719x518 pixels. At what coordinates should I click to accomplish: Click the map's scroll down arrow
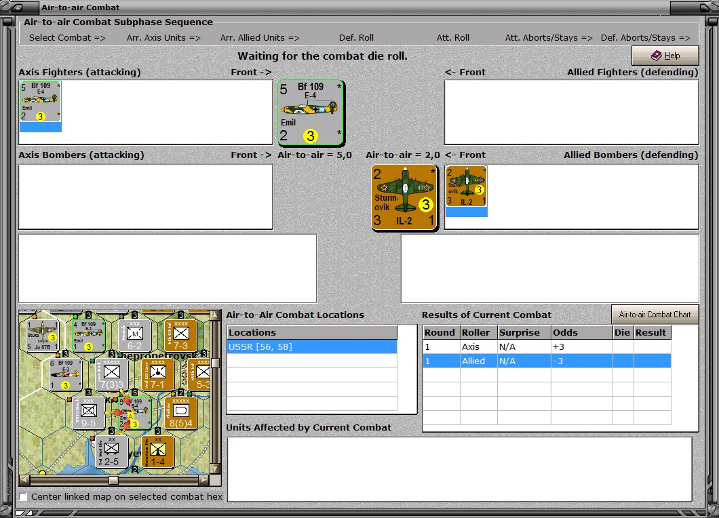pos(215,469)
